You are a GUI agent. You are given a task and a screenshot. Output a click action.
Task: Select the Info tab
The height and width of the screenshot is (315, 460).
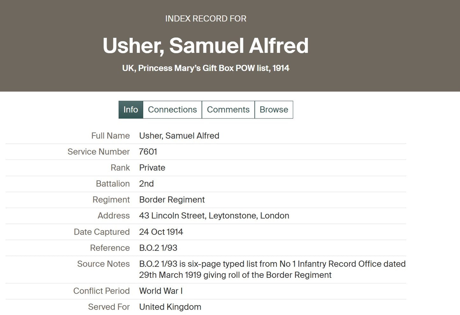pos(131,110)
